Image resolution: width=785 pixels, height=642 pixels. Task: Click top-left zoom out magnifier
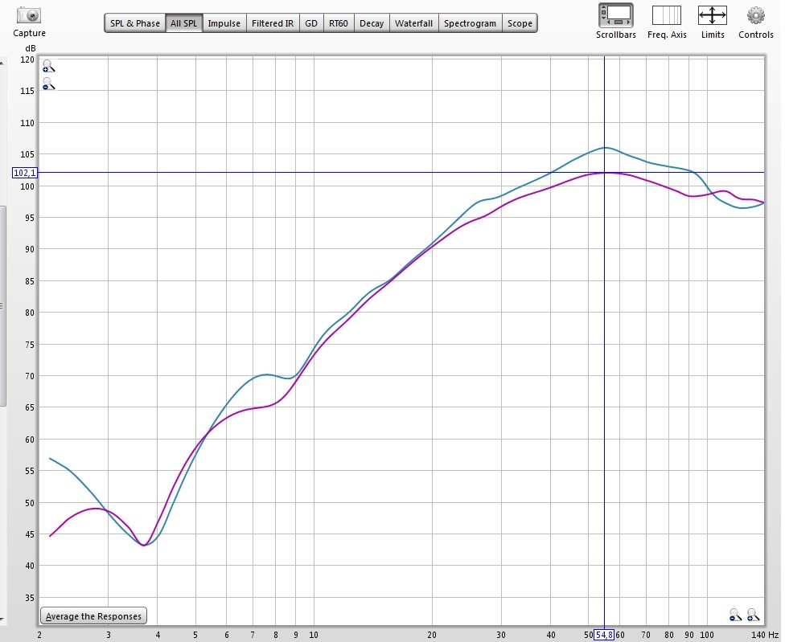point(48,84)
